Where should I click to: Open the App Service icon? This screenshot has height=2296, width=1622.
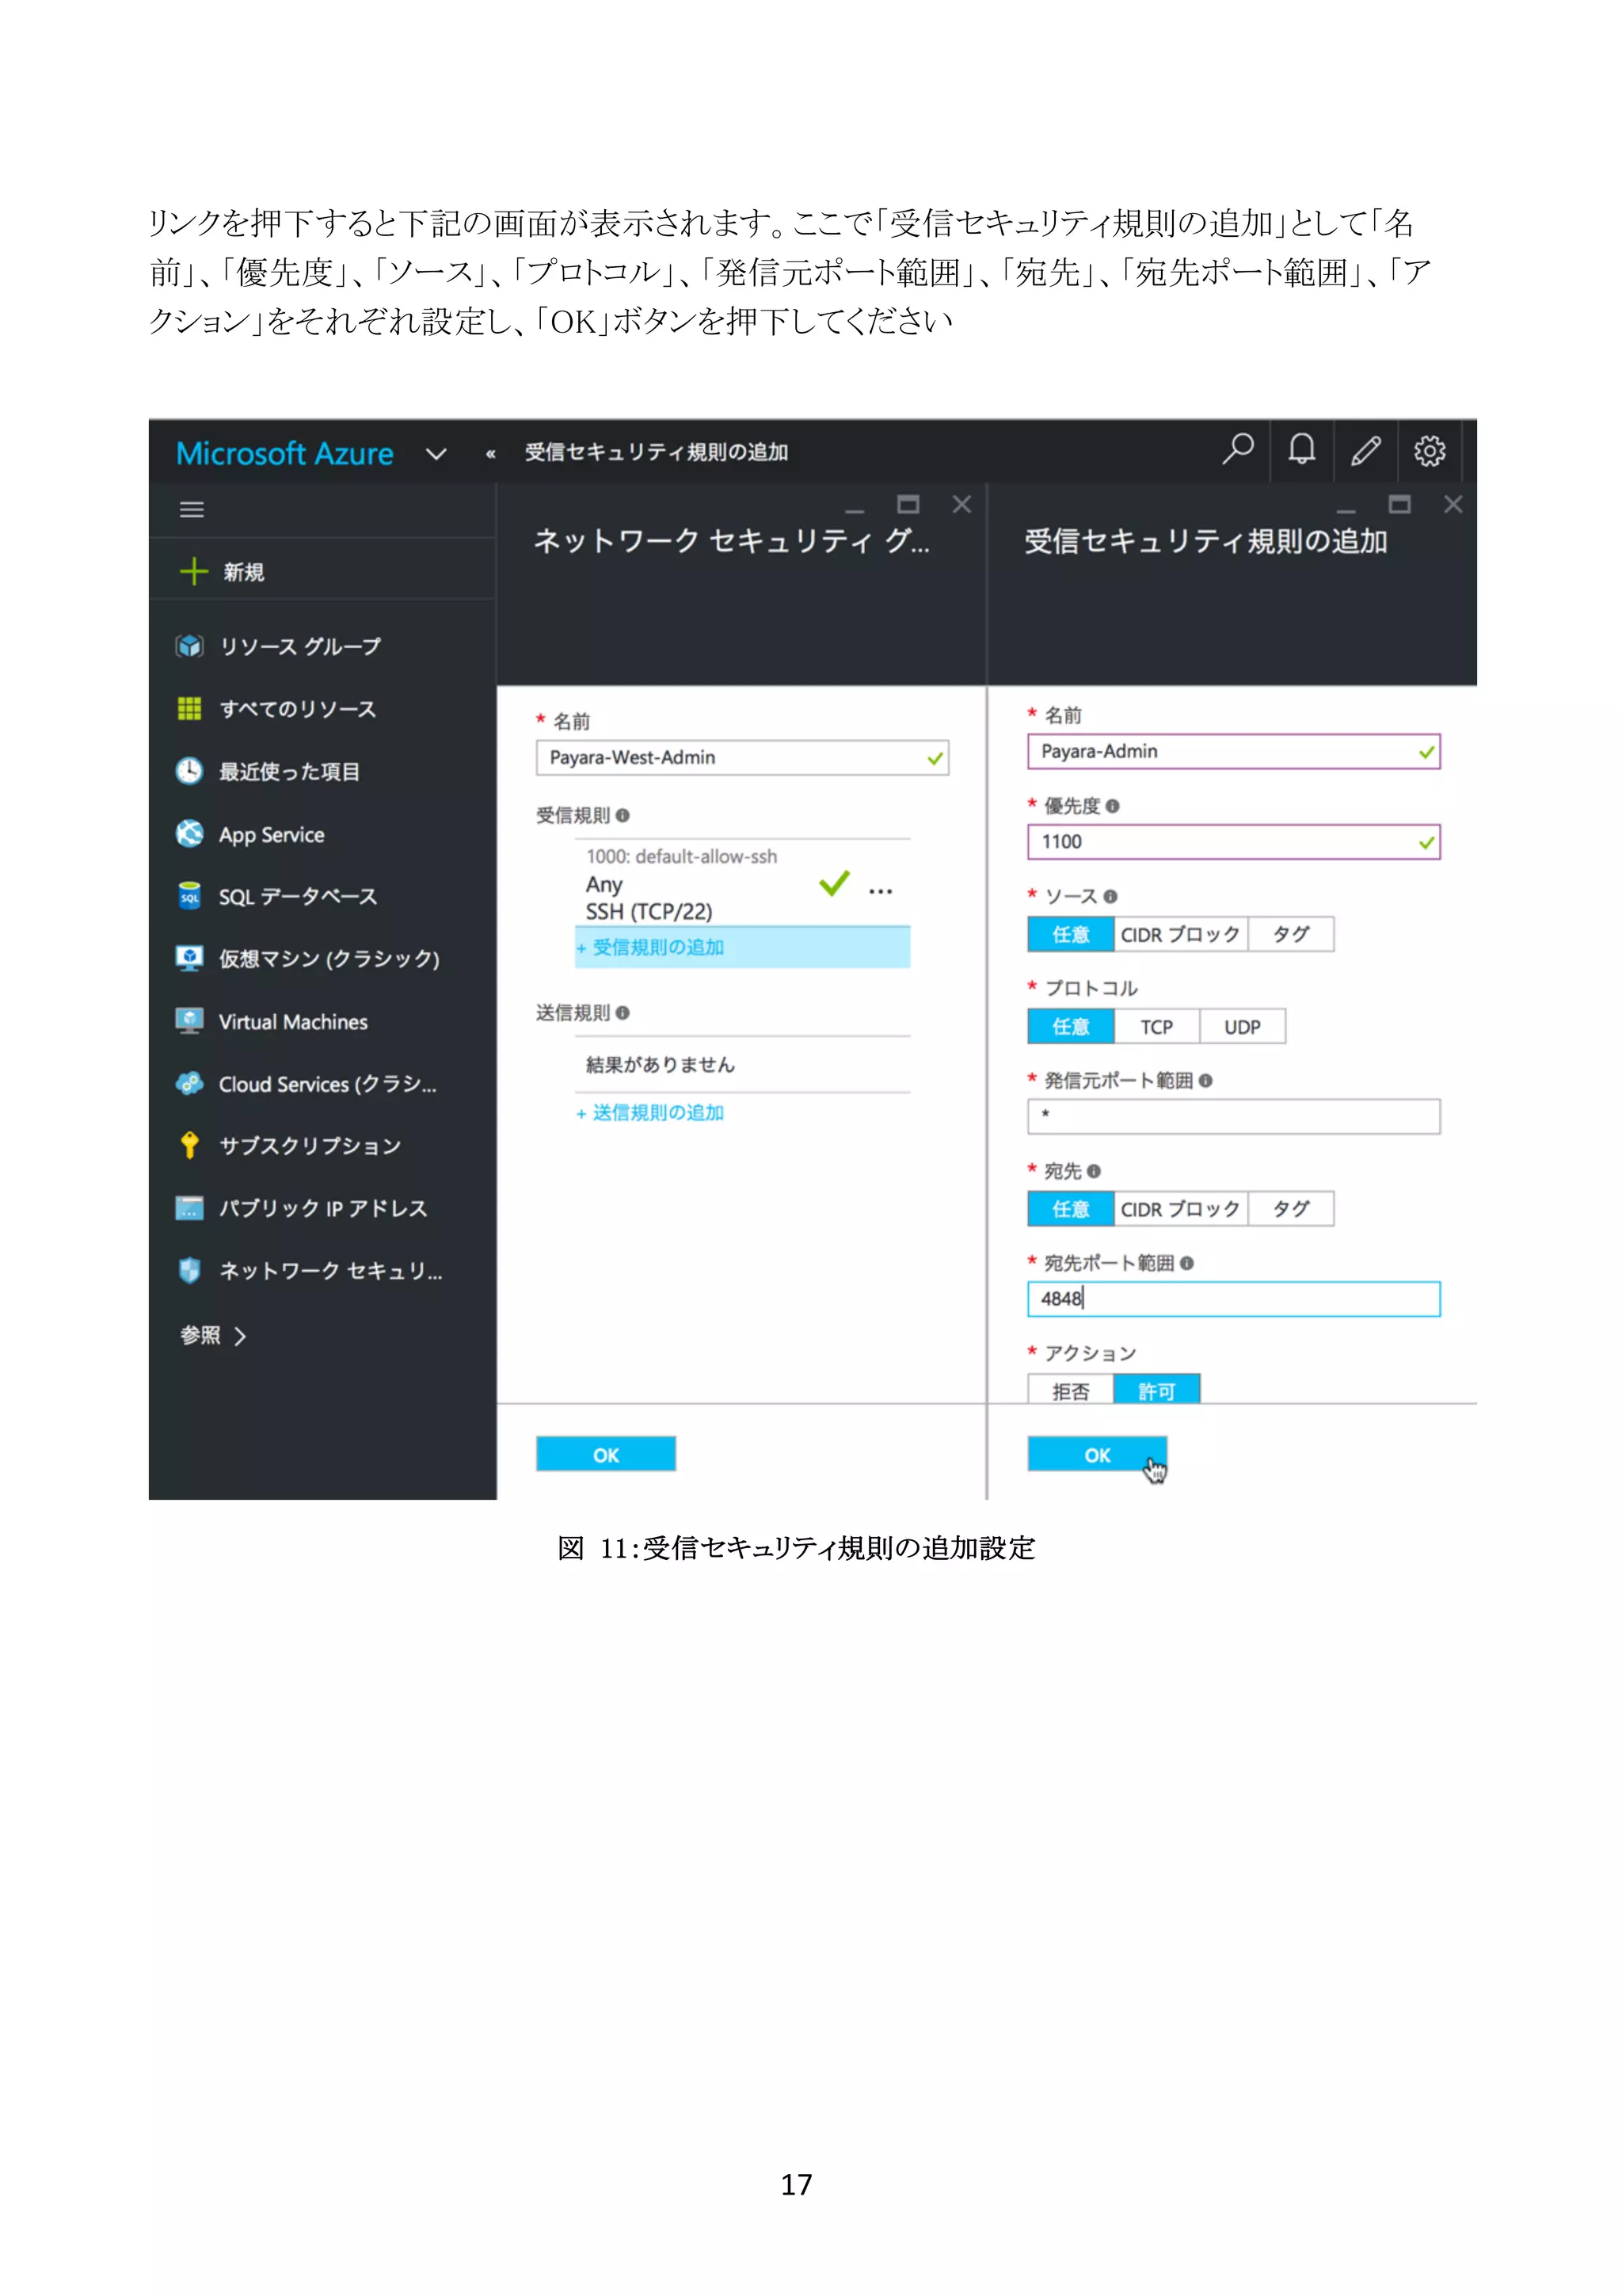pyautogui.click(x=188, y=834)
